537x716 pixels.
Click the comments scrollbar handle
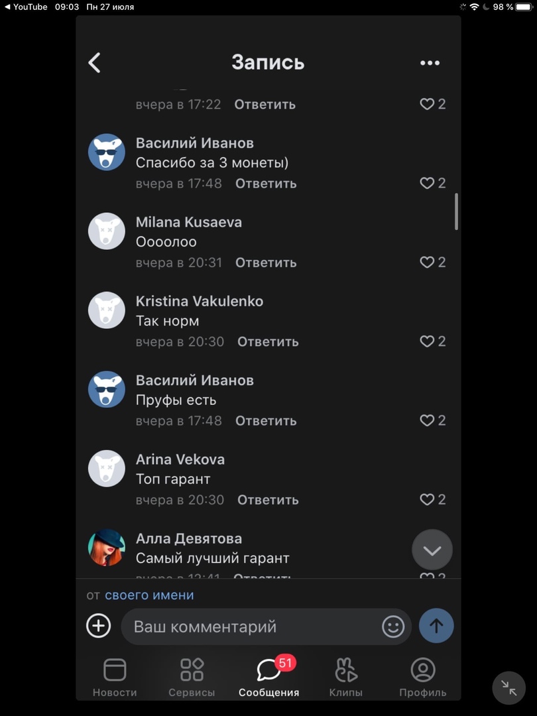click(456, 211)
